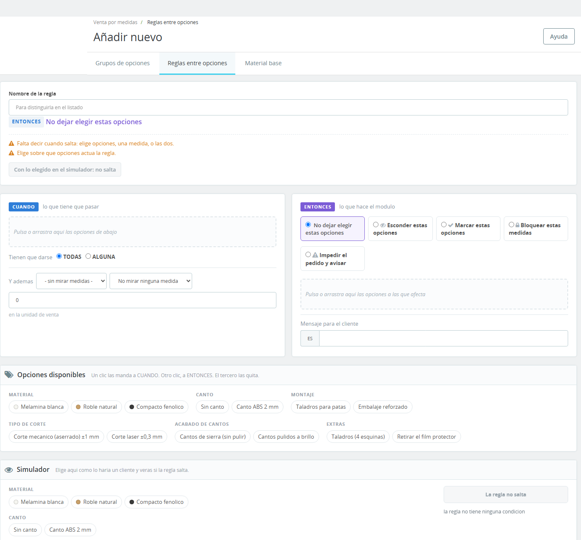Add 'Compacto fenolico' from Opciones disponibles
Viewport: 581px width, 540px height.
[156, 407]
